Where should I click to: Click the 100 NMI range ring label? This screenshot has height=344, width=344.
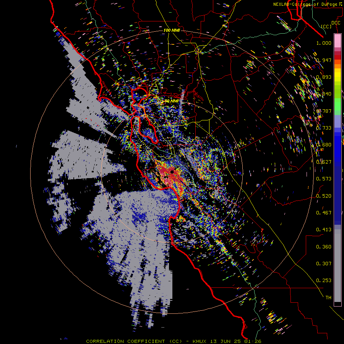point(172,30)
